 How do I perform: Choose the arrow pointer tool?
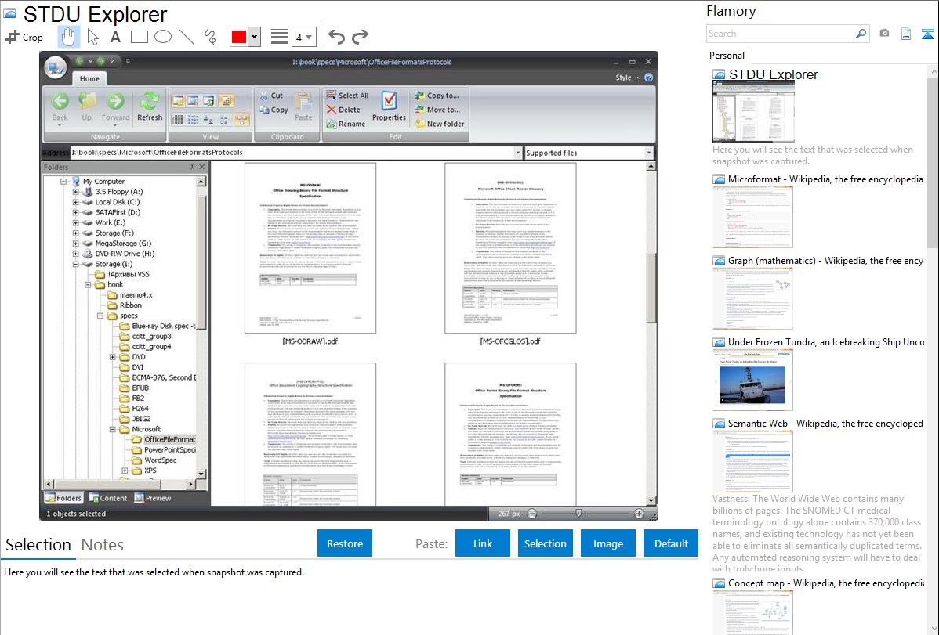click(92, 37)
